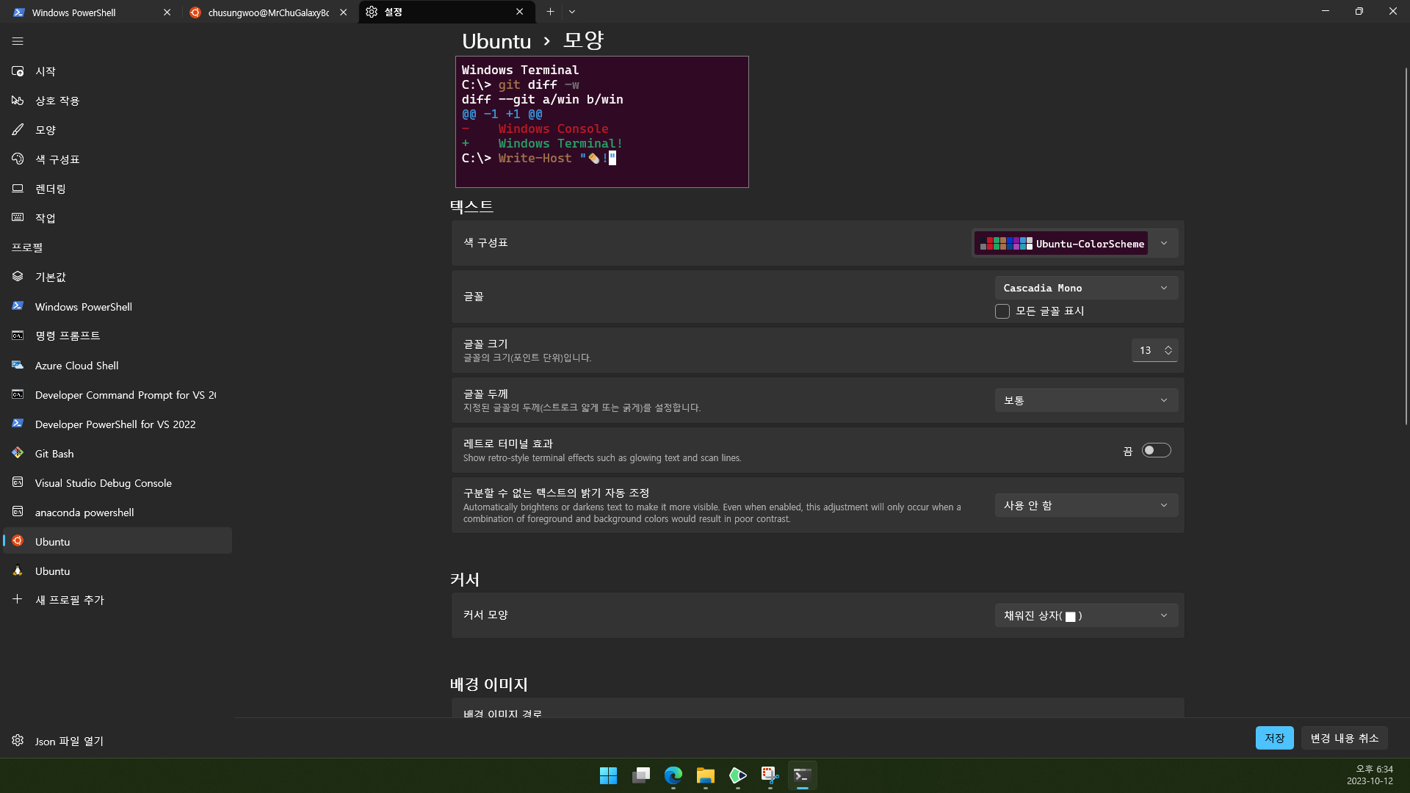Click the 기본값 layers icon
Image resolution: width=1410 pixels, height=793 pixels.
click(18, 277)
